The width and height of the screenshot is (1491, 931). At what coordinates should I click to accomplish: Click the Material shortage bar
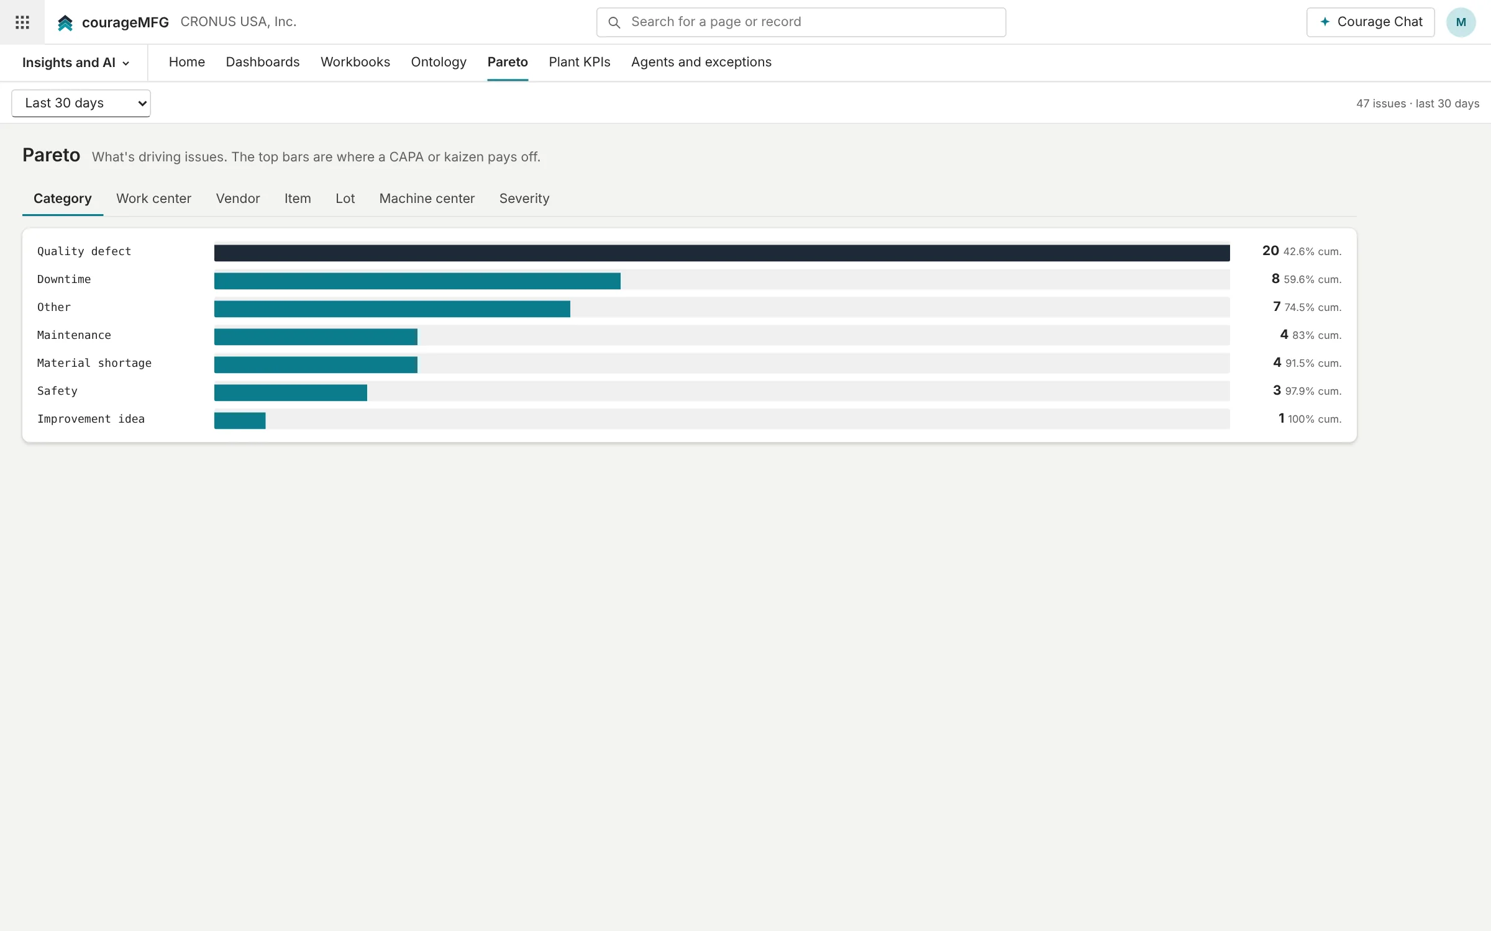[x=316, y=364]
